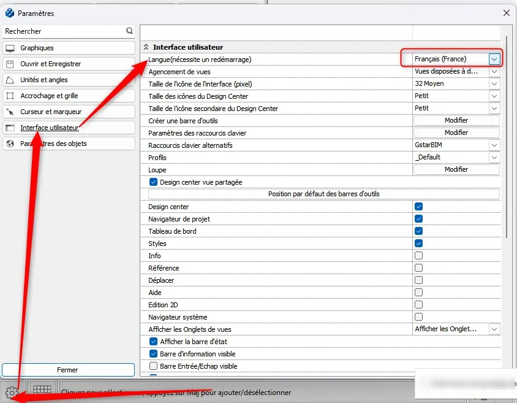The height and width of the screenshot is (403, 517).
Task: Click the Interface utilisateur window icon
Action: (10, 128)
